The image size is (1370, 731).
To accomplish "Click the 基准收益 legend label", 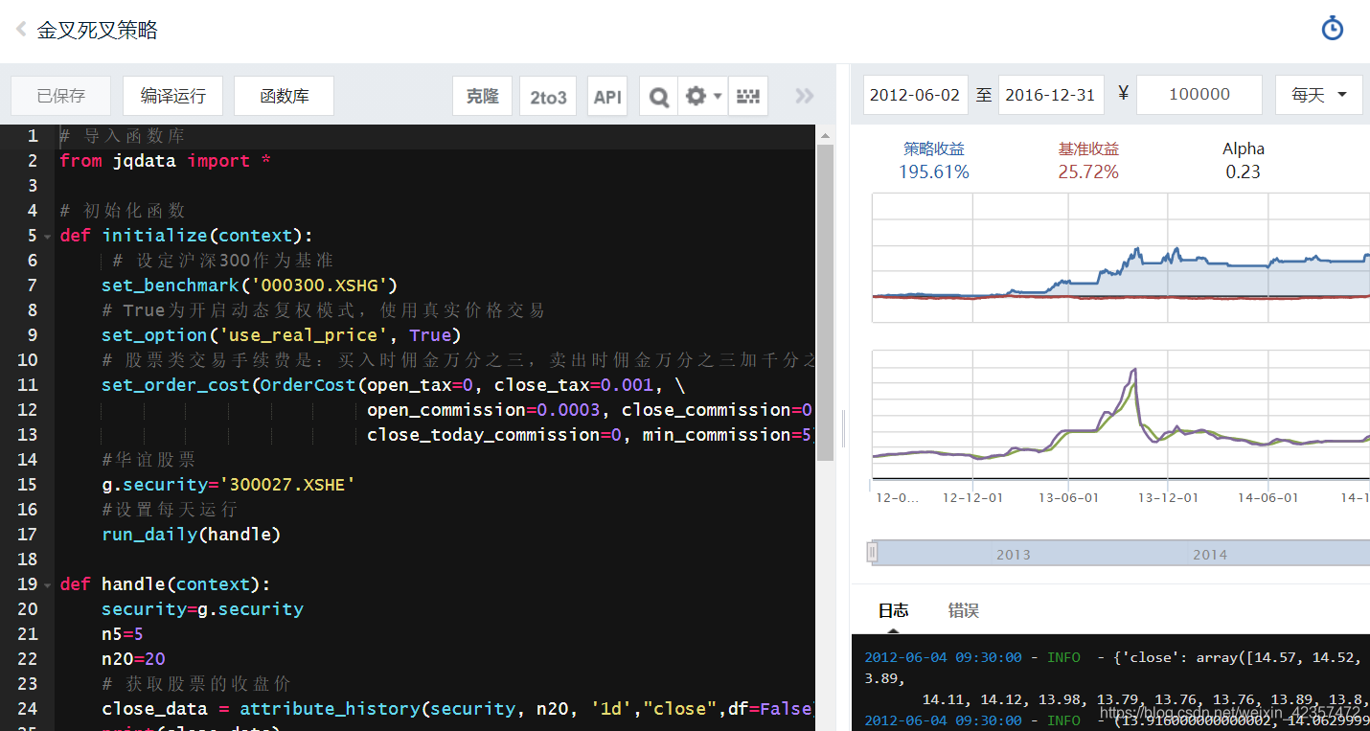I will (1088, 148).
